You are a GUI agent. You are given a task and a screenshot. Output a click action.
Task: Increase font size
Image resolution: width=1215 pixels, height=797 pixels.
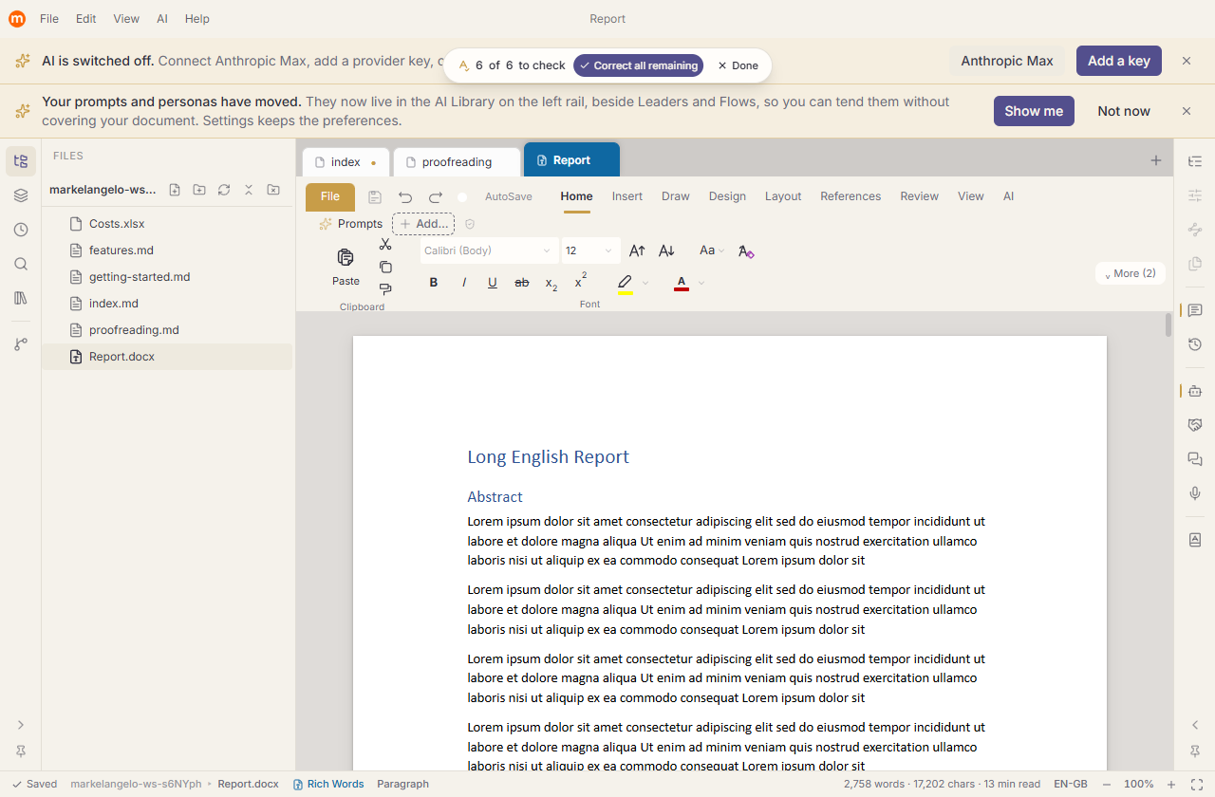pyautogui.click(x=637, y=250)
